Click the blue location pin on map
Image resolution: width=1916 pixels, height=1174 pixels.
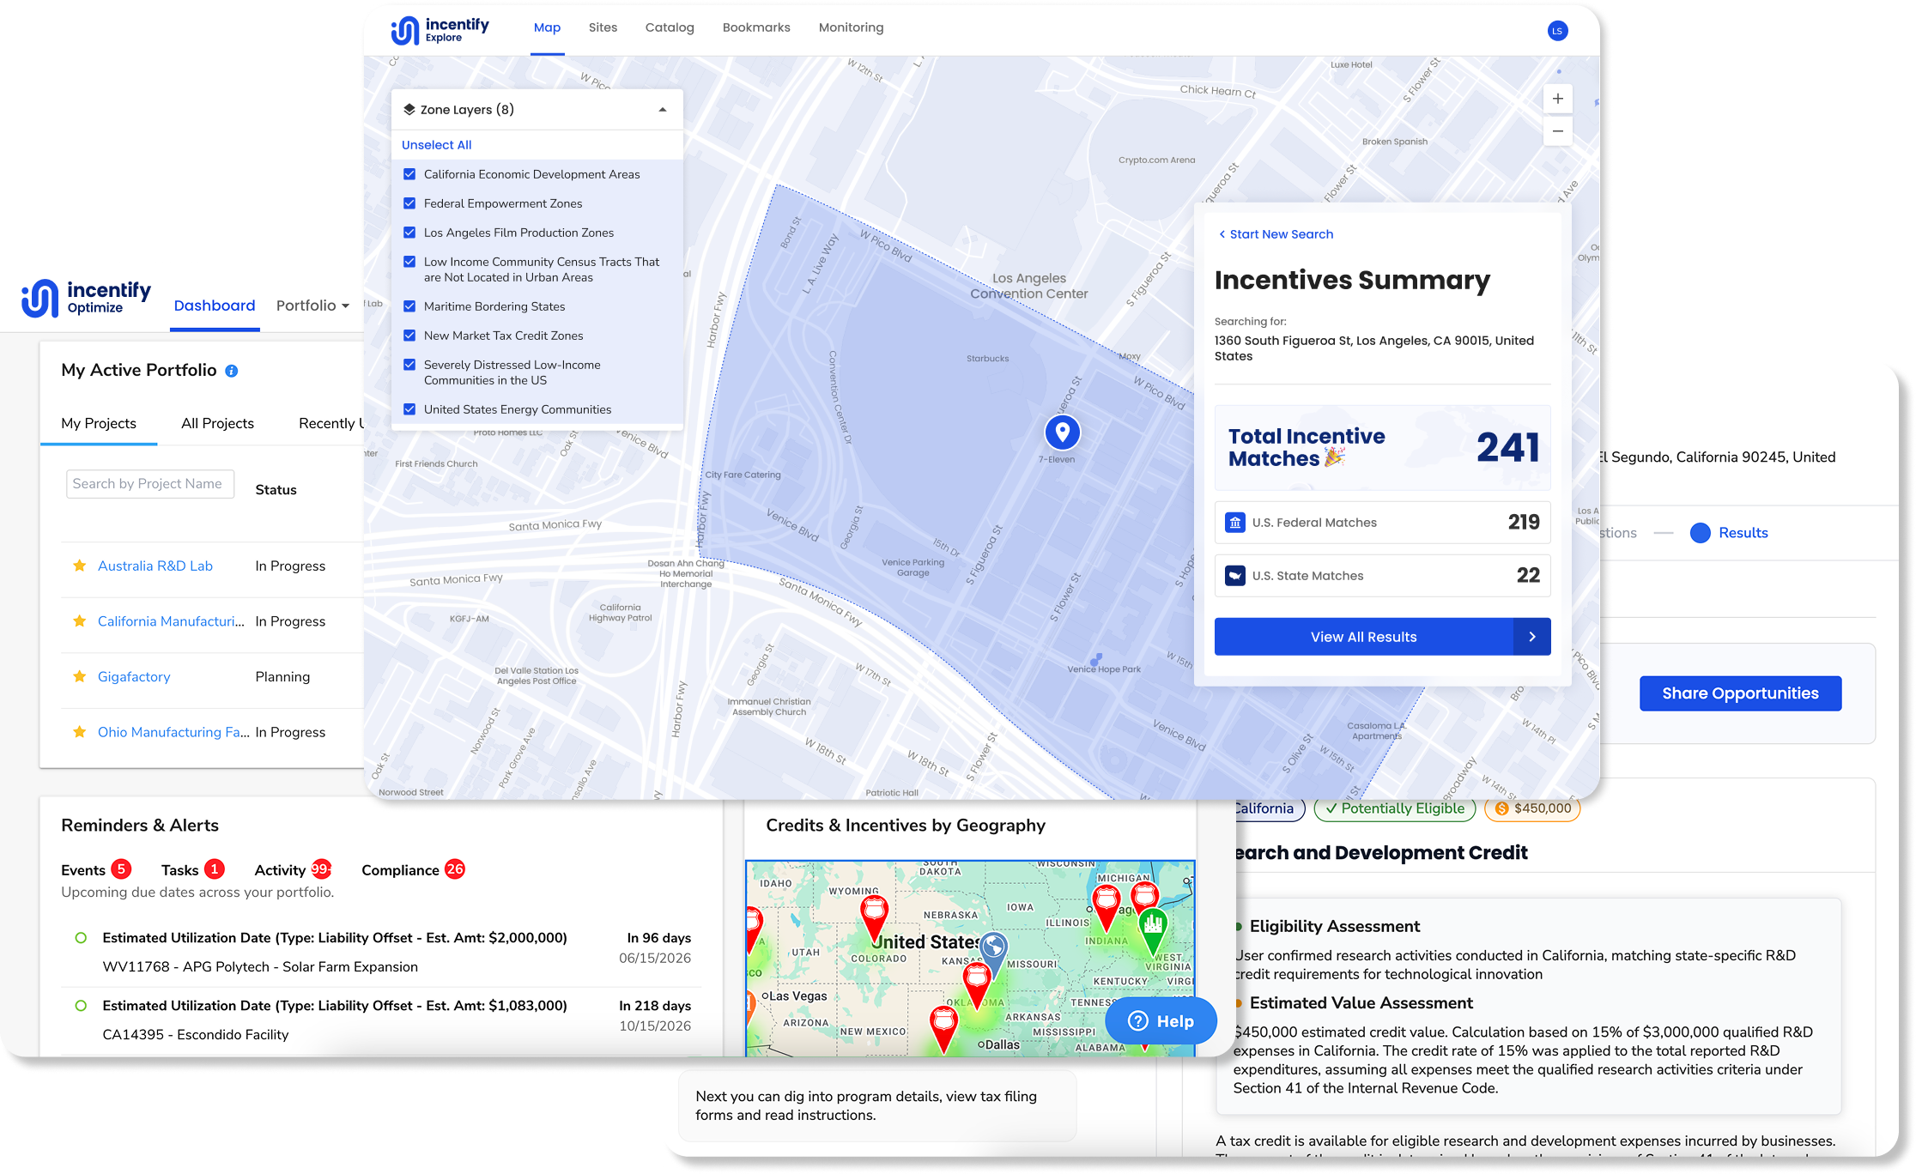1062,431
